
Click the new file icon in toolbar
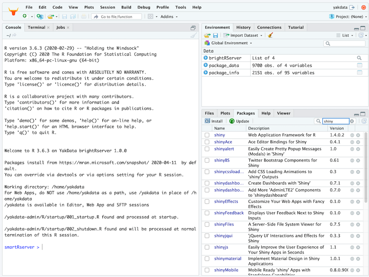pos(25,17)
